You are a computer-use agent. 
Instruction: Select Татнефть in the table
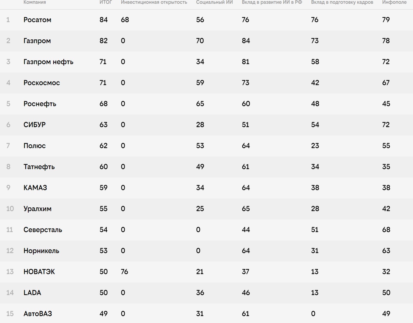point(39,167)
